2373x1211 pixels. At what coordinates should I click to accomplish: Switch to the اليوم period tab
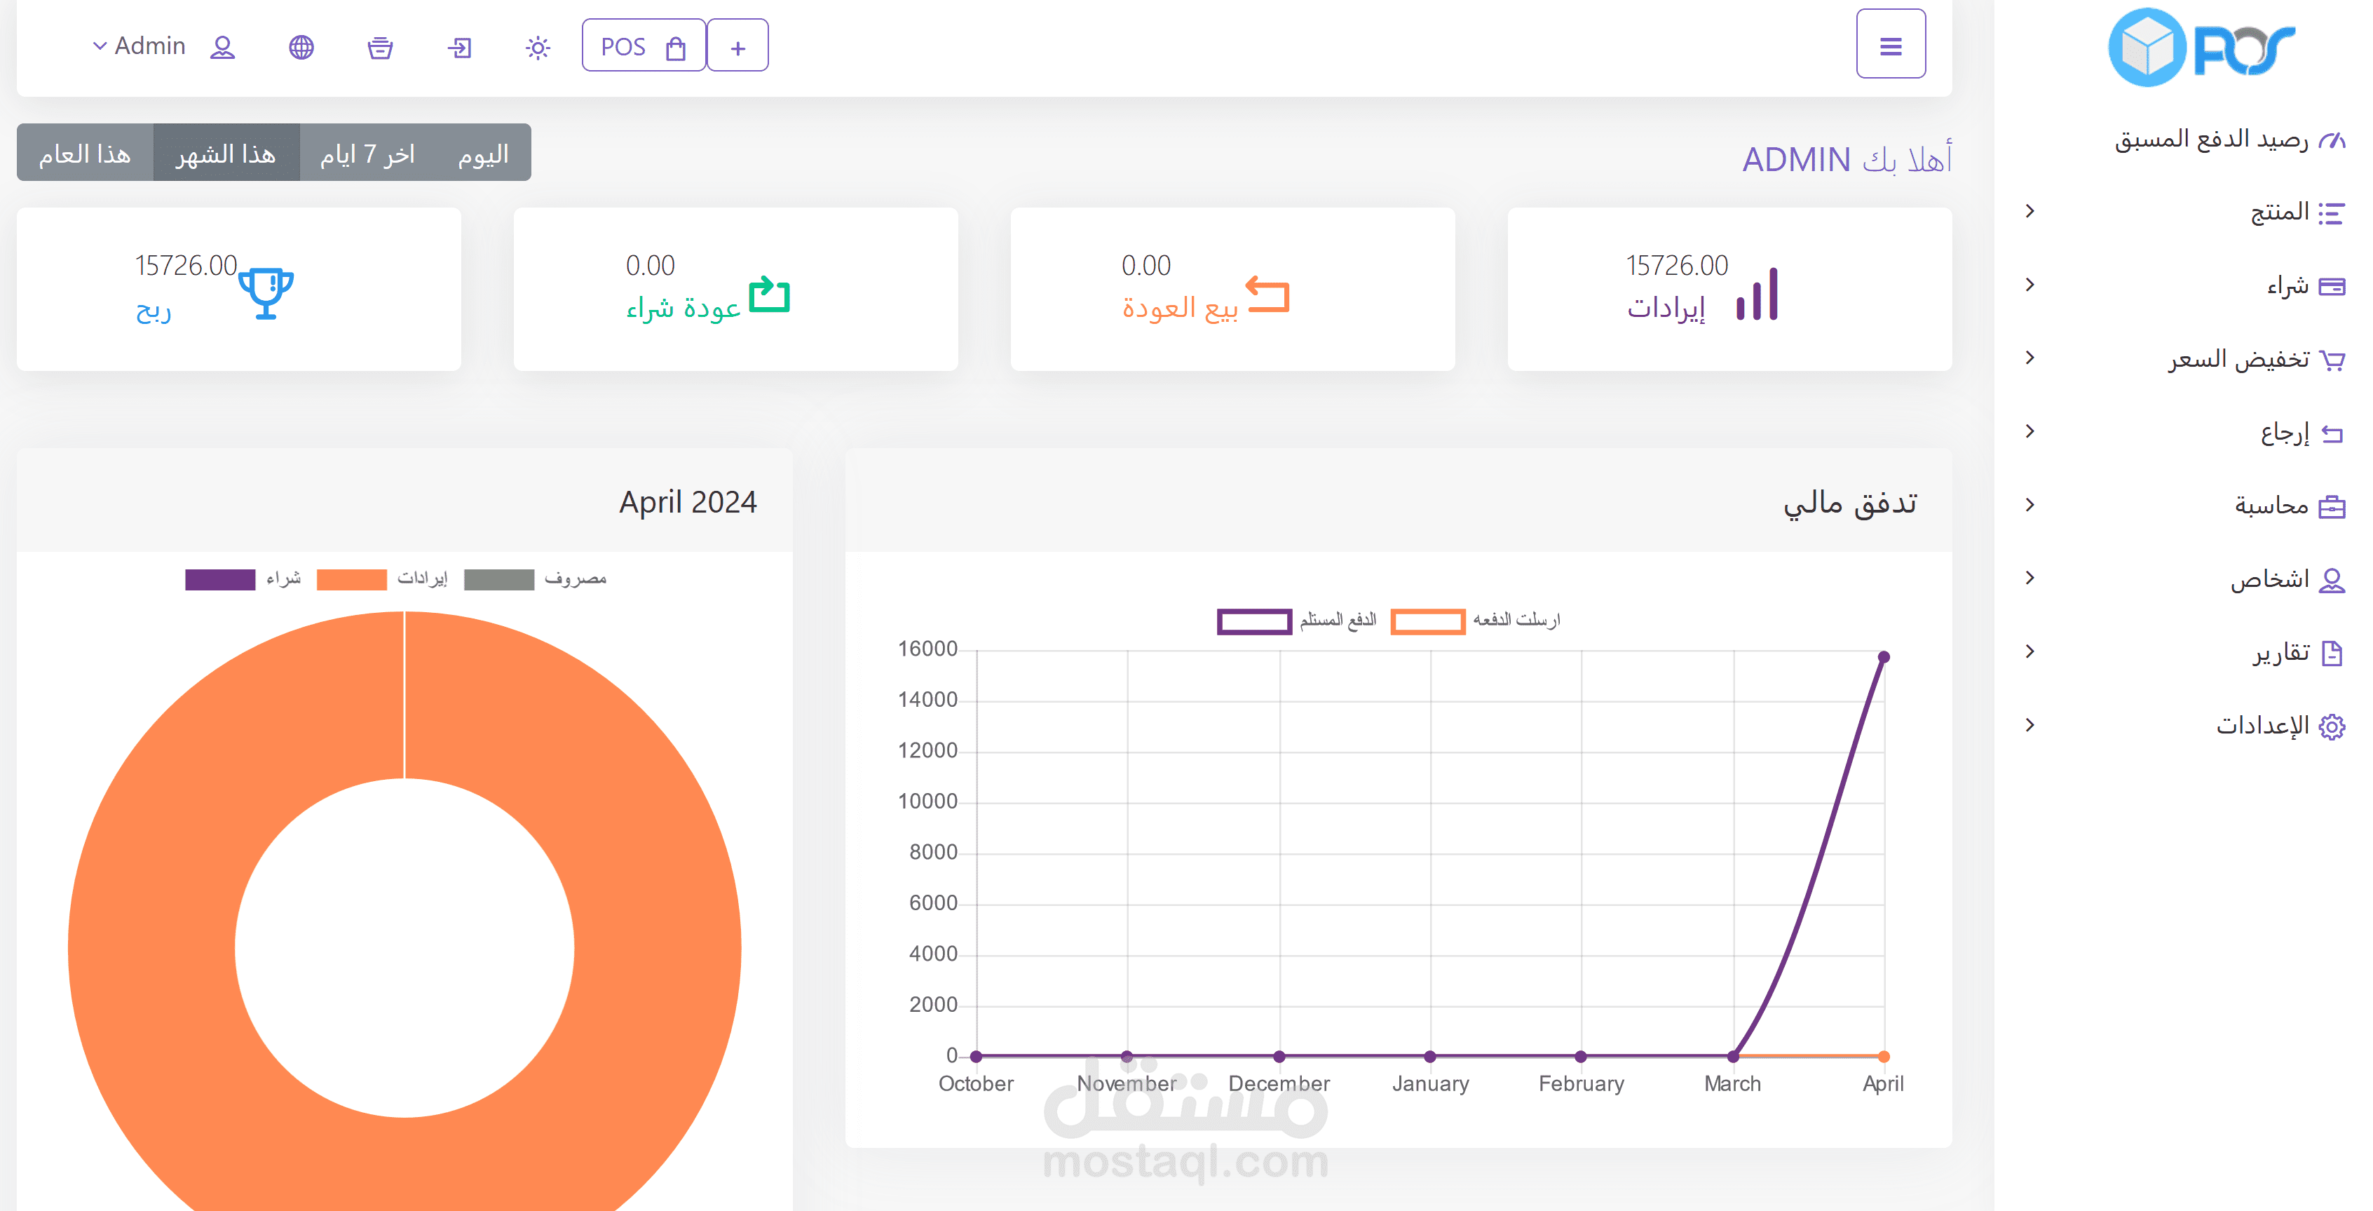pos(483,153)
